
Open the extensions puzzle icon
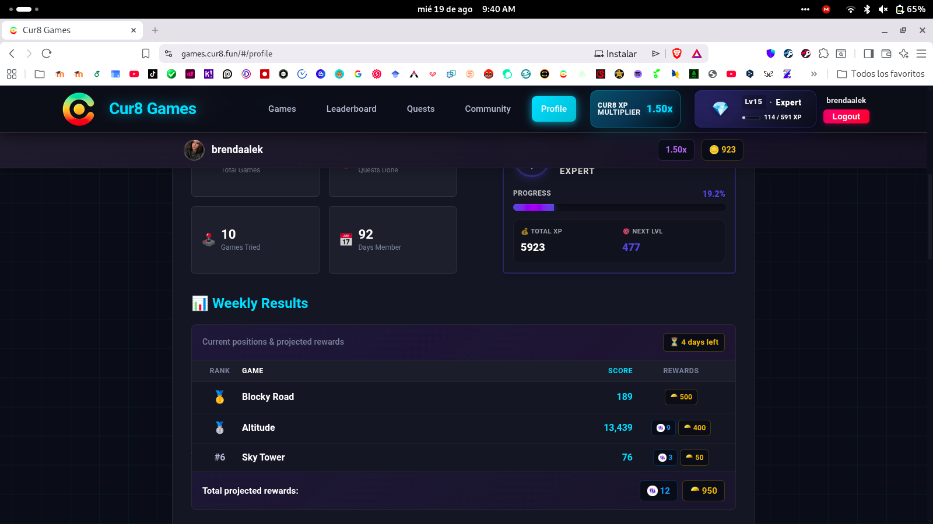click(823, 54)
